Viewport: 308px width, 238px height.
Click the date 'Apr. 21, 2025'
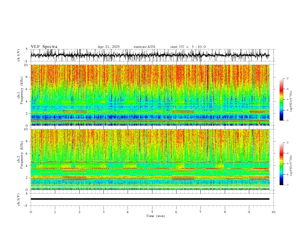click(x=108, y=47)
